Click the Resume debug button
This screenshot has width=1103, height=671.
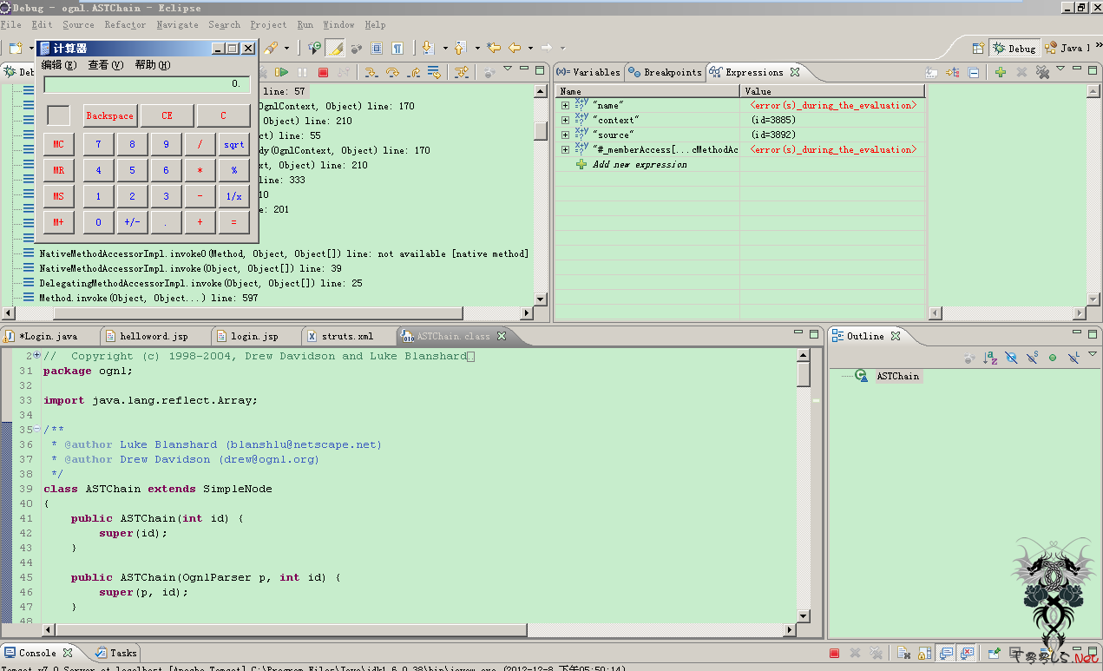282,73
